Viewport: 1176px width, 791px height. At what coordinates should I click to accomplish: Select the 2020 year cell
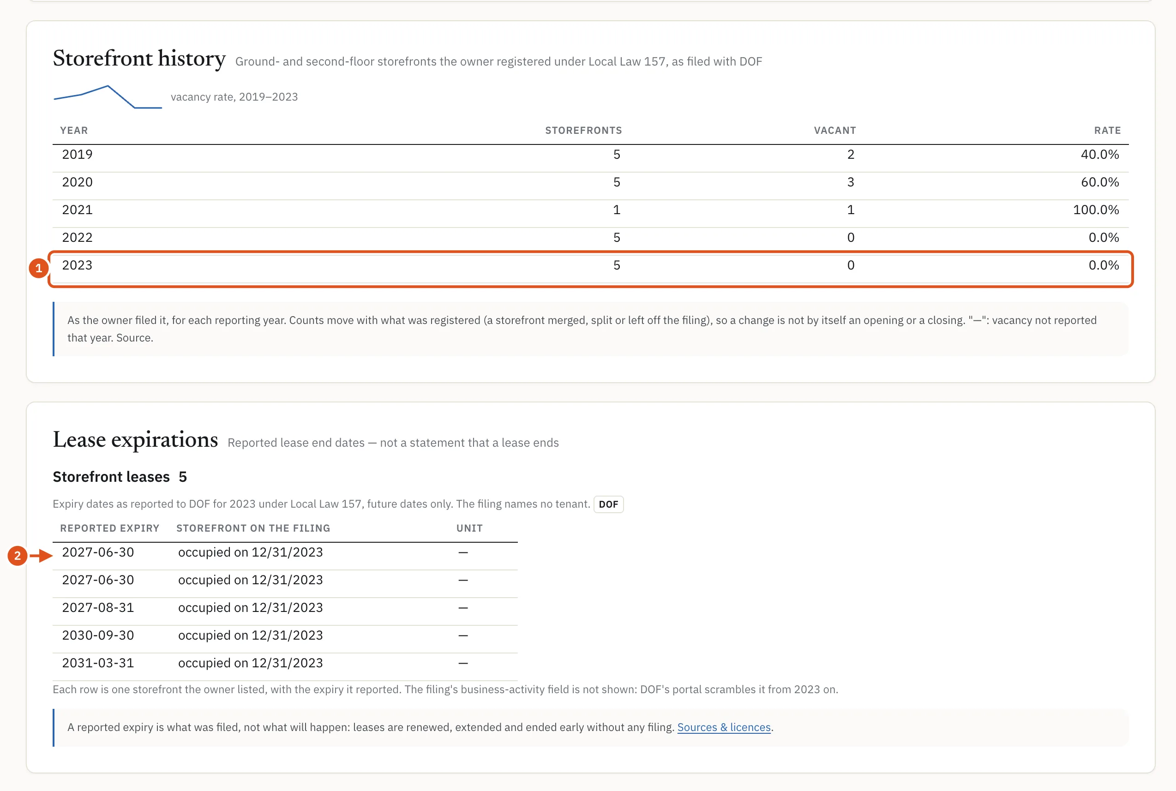77,182
